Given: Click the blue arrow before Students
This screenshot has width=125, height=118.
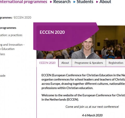Looking at the screenshot, I should tap(74, 2).
